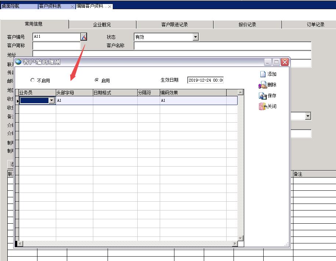The width and height of the screenshot is (336, 261).
Task: Click the 添加 (Add) icon
Action: pos(263,74)
